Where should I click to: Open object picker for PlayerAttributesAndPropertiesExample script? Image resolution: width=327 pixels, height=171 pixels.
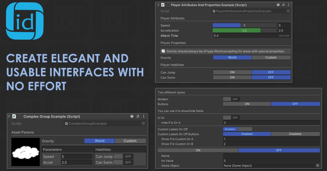(x=289, y=11)
